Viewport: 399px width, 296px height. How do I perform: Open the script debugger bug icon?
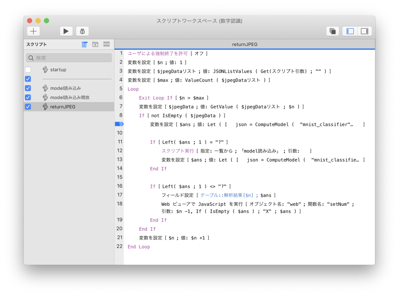coord(83,31)
